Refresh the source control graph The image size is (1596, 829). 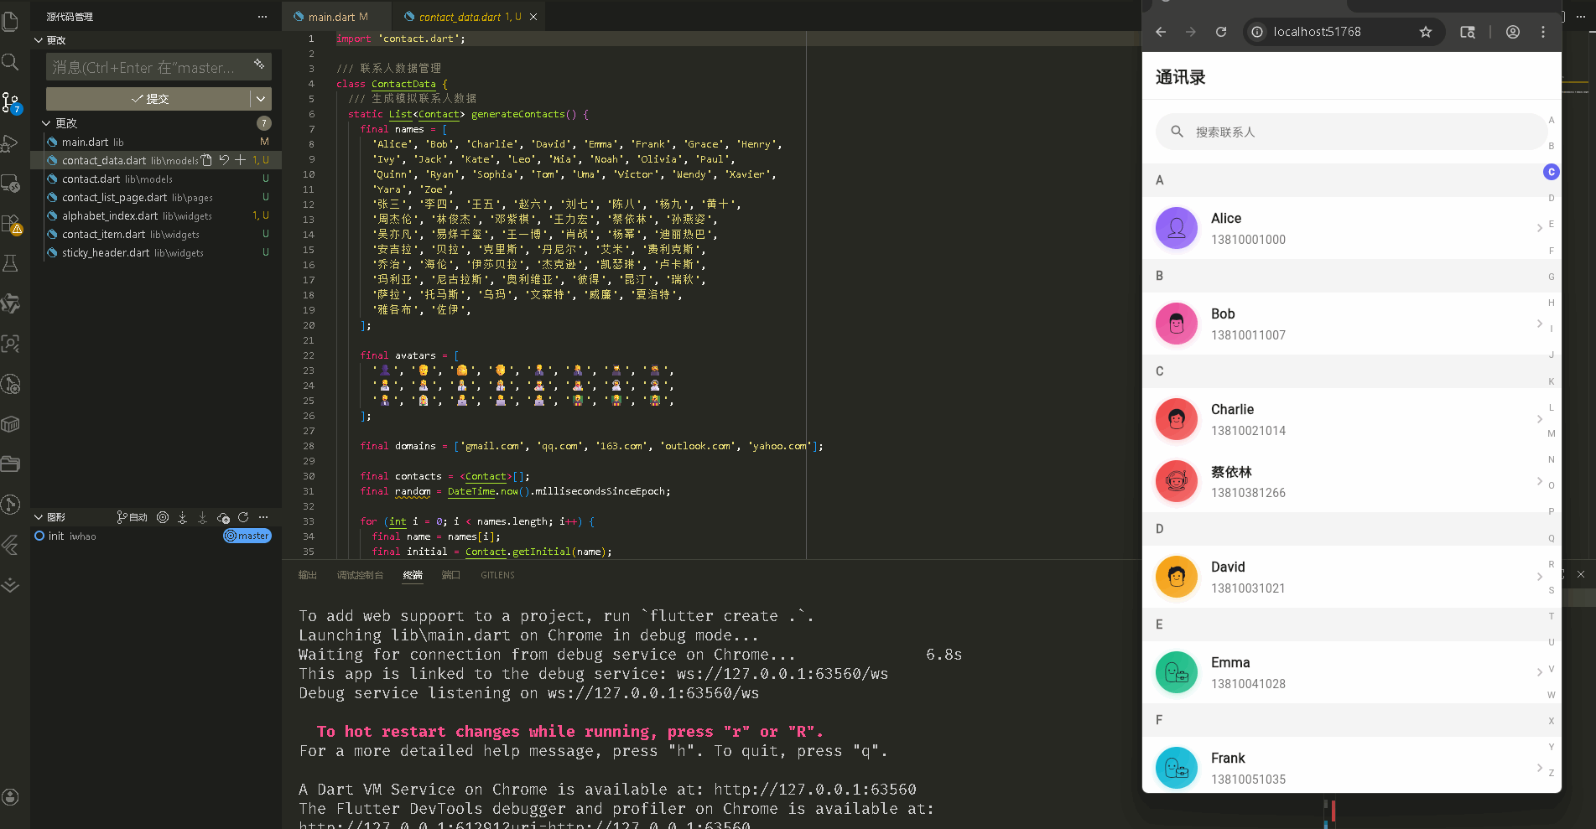pyautogui.click(x=243, y=517)
